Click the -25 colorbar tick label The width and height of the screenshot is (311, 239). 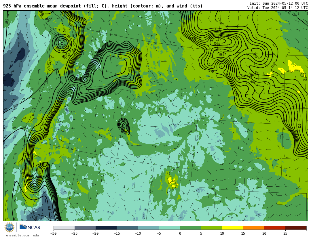click(x=74, y=234)
